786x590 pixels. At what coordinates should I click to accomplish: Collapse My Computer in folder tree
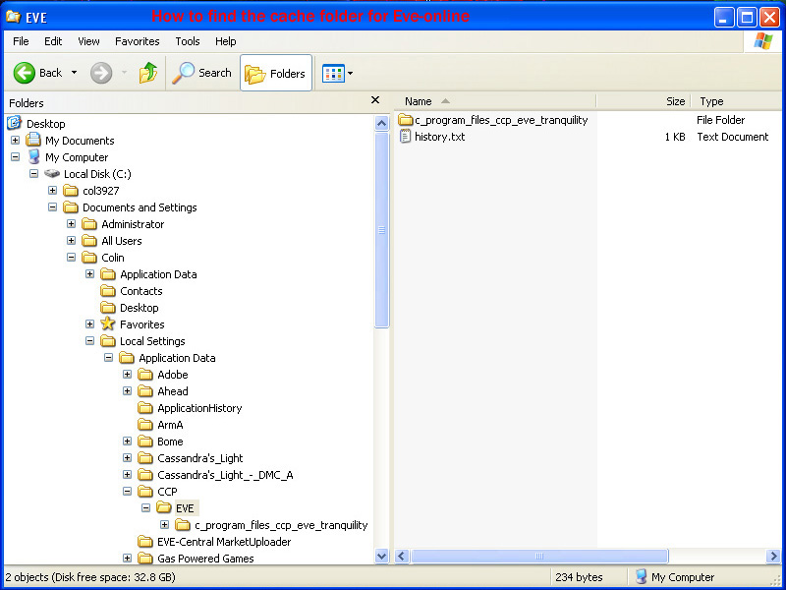[x=16, y=157]
